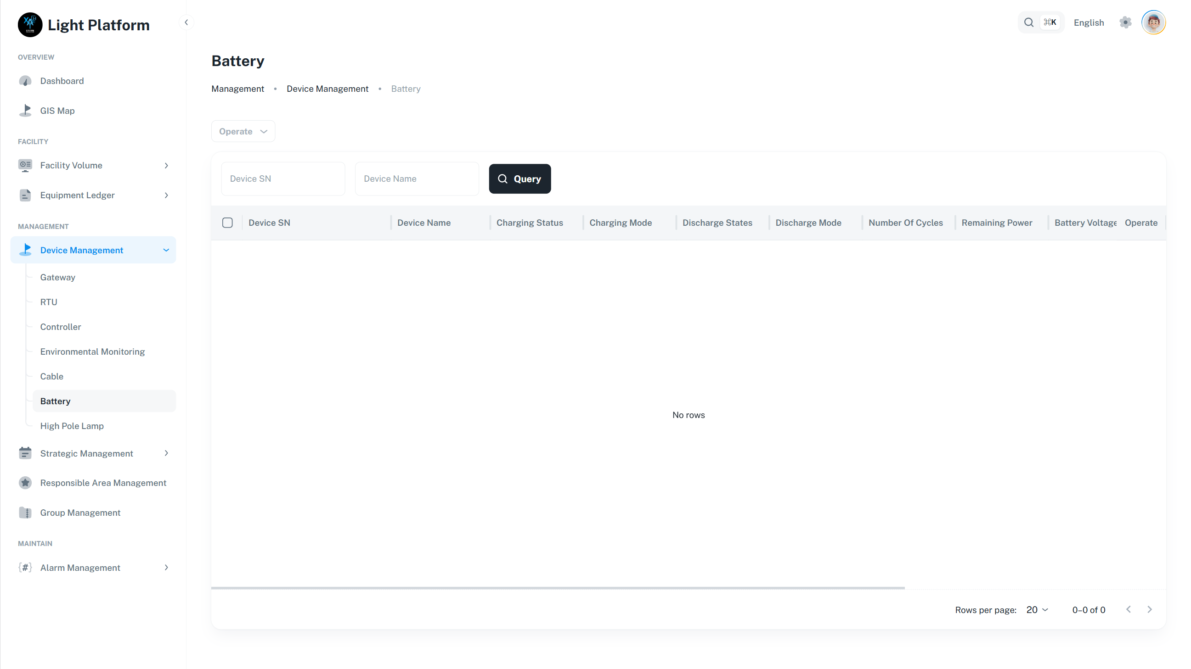1191x669 pixels.
Task: Click the Device SN input field
Action: point(283,179)
